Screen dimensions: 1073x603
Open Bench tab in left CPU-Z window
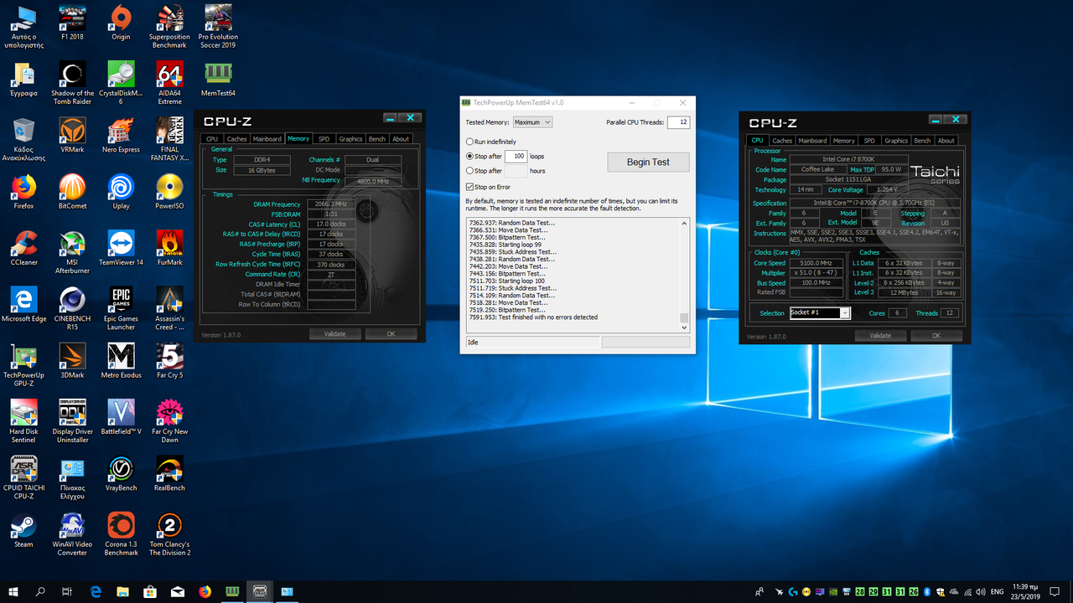377,139
